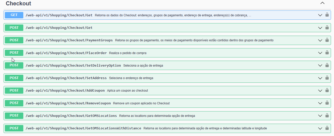Click the POST badge for Checkout/Get
334x136 pixels.
click(14, 28)
